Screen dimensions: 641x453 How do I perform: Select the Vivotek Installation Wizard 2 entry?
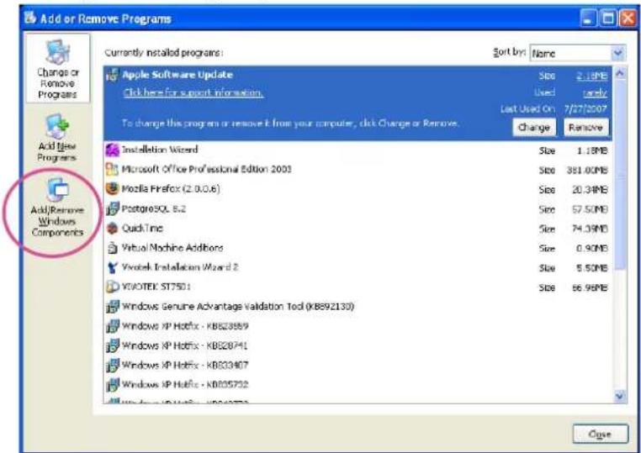pyautogui.click(x=358, y=267)
